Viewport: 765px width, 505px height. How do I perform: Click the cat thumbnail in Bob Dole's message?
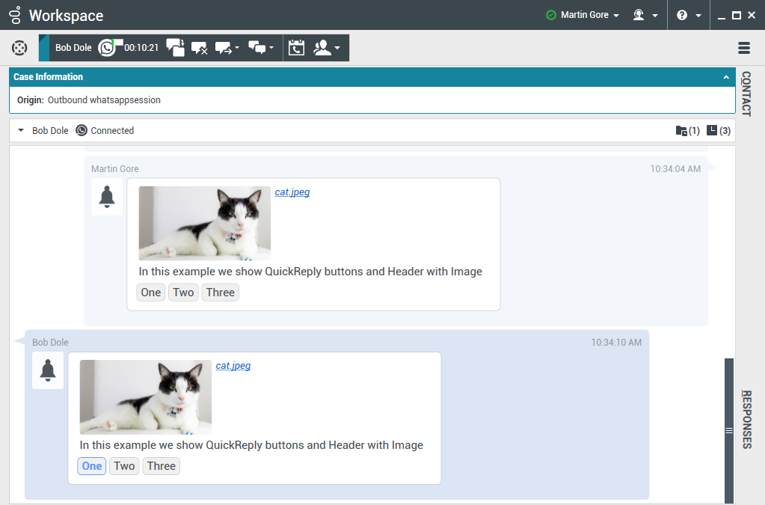coord(146,397)
